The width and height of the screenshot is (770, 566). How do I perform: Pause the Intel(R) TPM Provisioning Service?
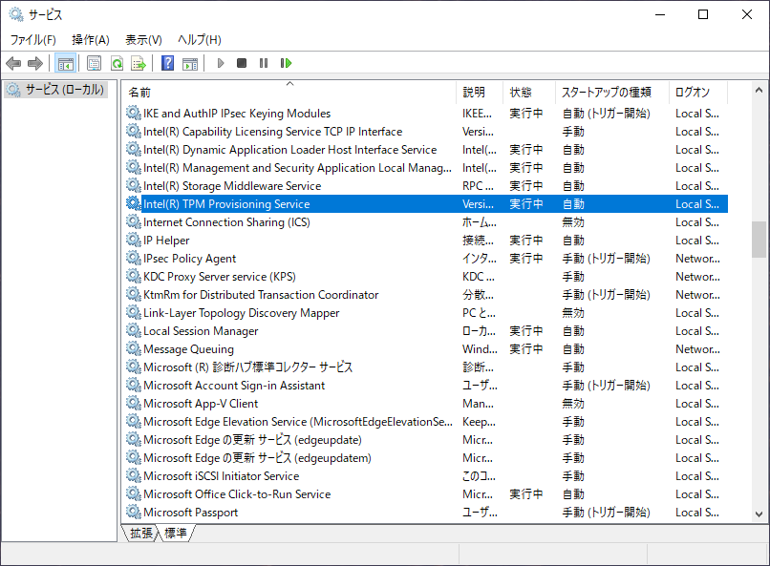point(265,63)
